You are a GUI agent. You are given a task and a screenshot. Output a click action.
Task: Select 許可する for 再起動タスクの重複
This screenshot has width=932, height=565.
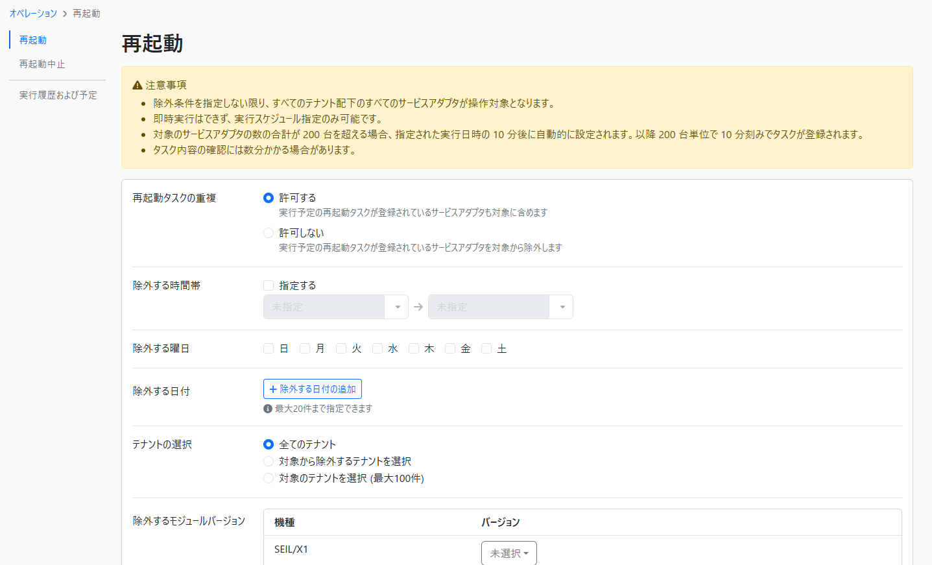click(269, 198)
